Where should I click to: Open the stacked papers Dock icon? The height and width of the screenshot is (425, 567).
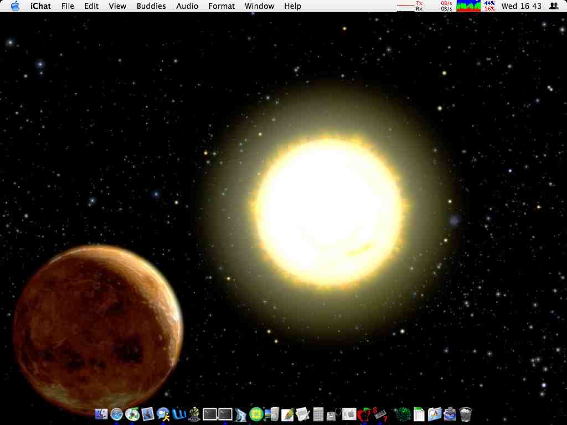[303, 414]
